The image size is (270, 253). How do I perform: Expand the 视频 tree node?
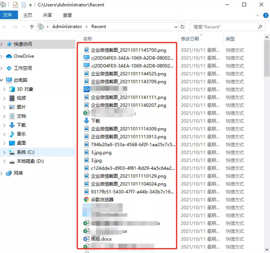[x=4, y=98]
